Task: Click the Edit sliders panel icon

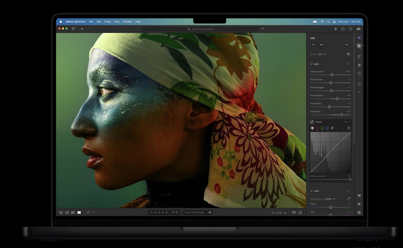Action: (359, 46)
